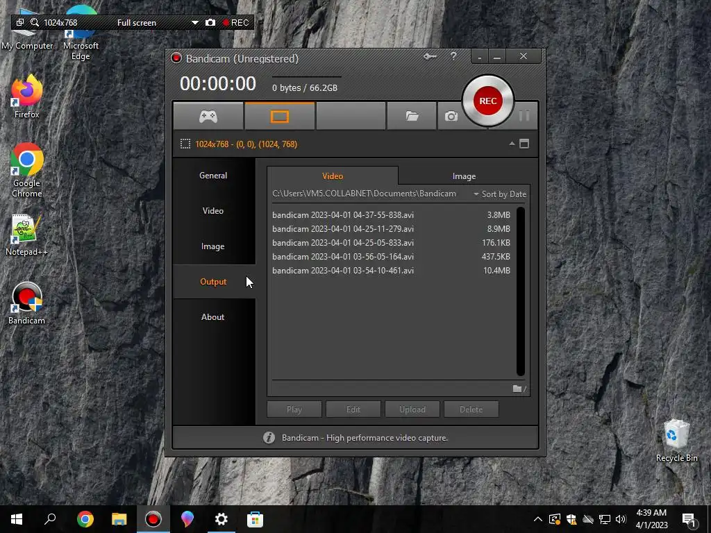Image resolution: width=711 pixels, height=533 pixels.
Task: Click the rectangle area selection icon
Action: [x=185, y=144]
